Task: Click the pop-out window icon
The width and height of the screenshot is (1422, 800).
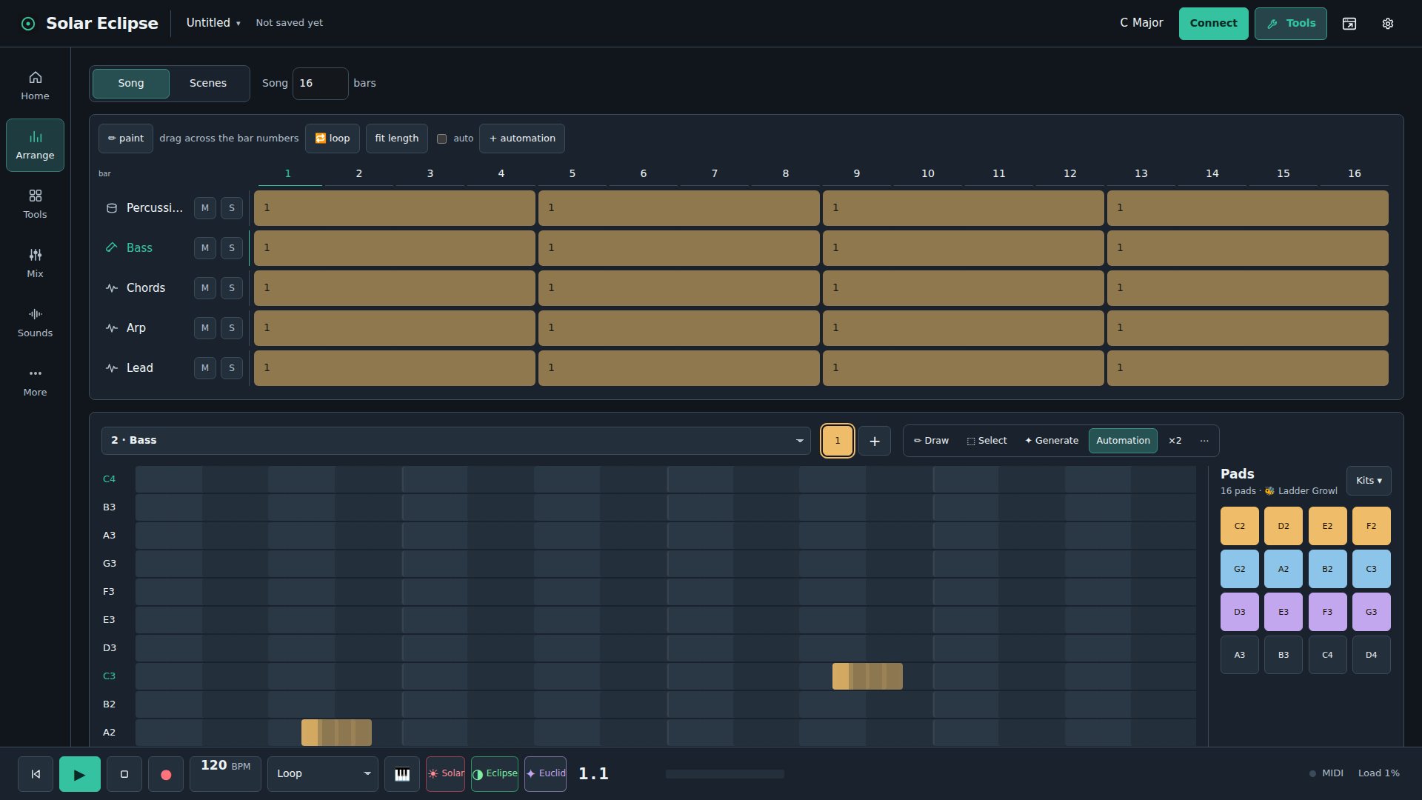Action: pos(1349,24)
